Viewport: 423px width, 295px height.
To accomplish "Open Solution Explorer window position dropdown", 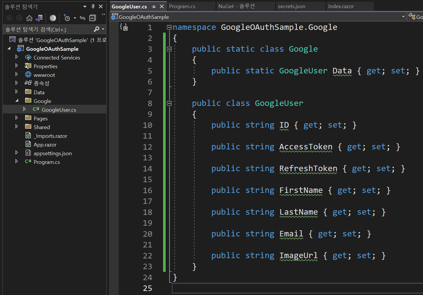I will (85, 6).
